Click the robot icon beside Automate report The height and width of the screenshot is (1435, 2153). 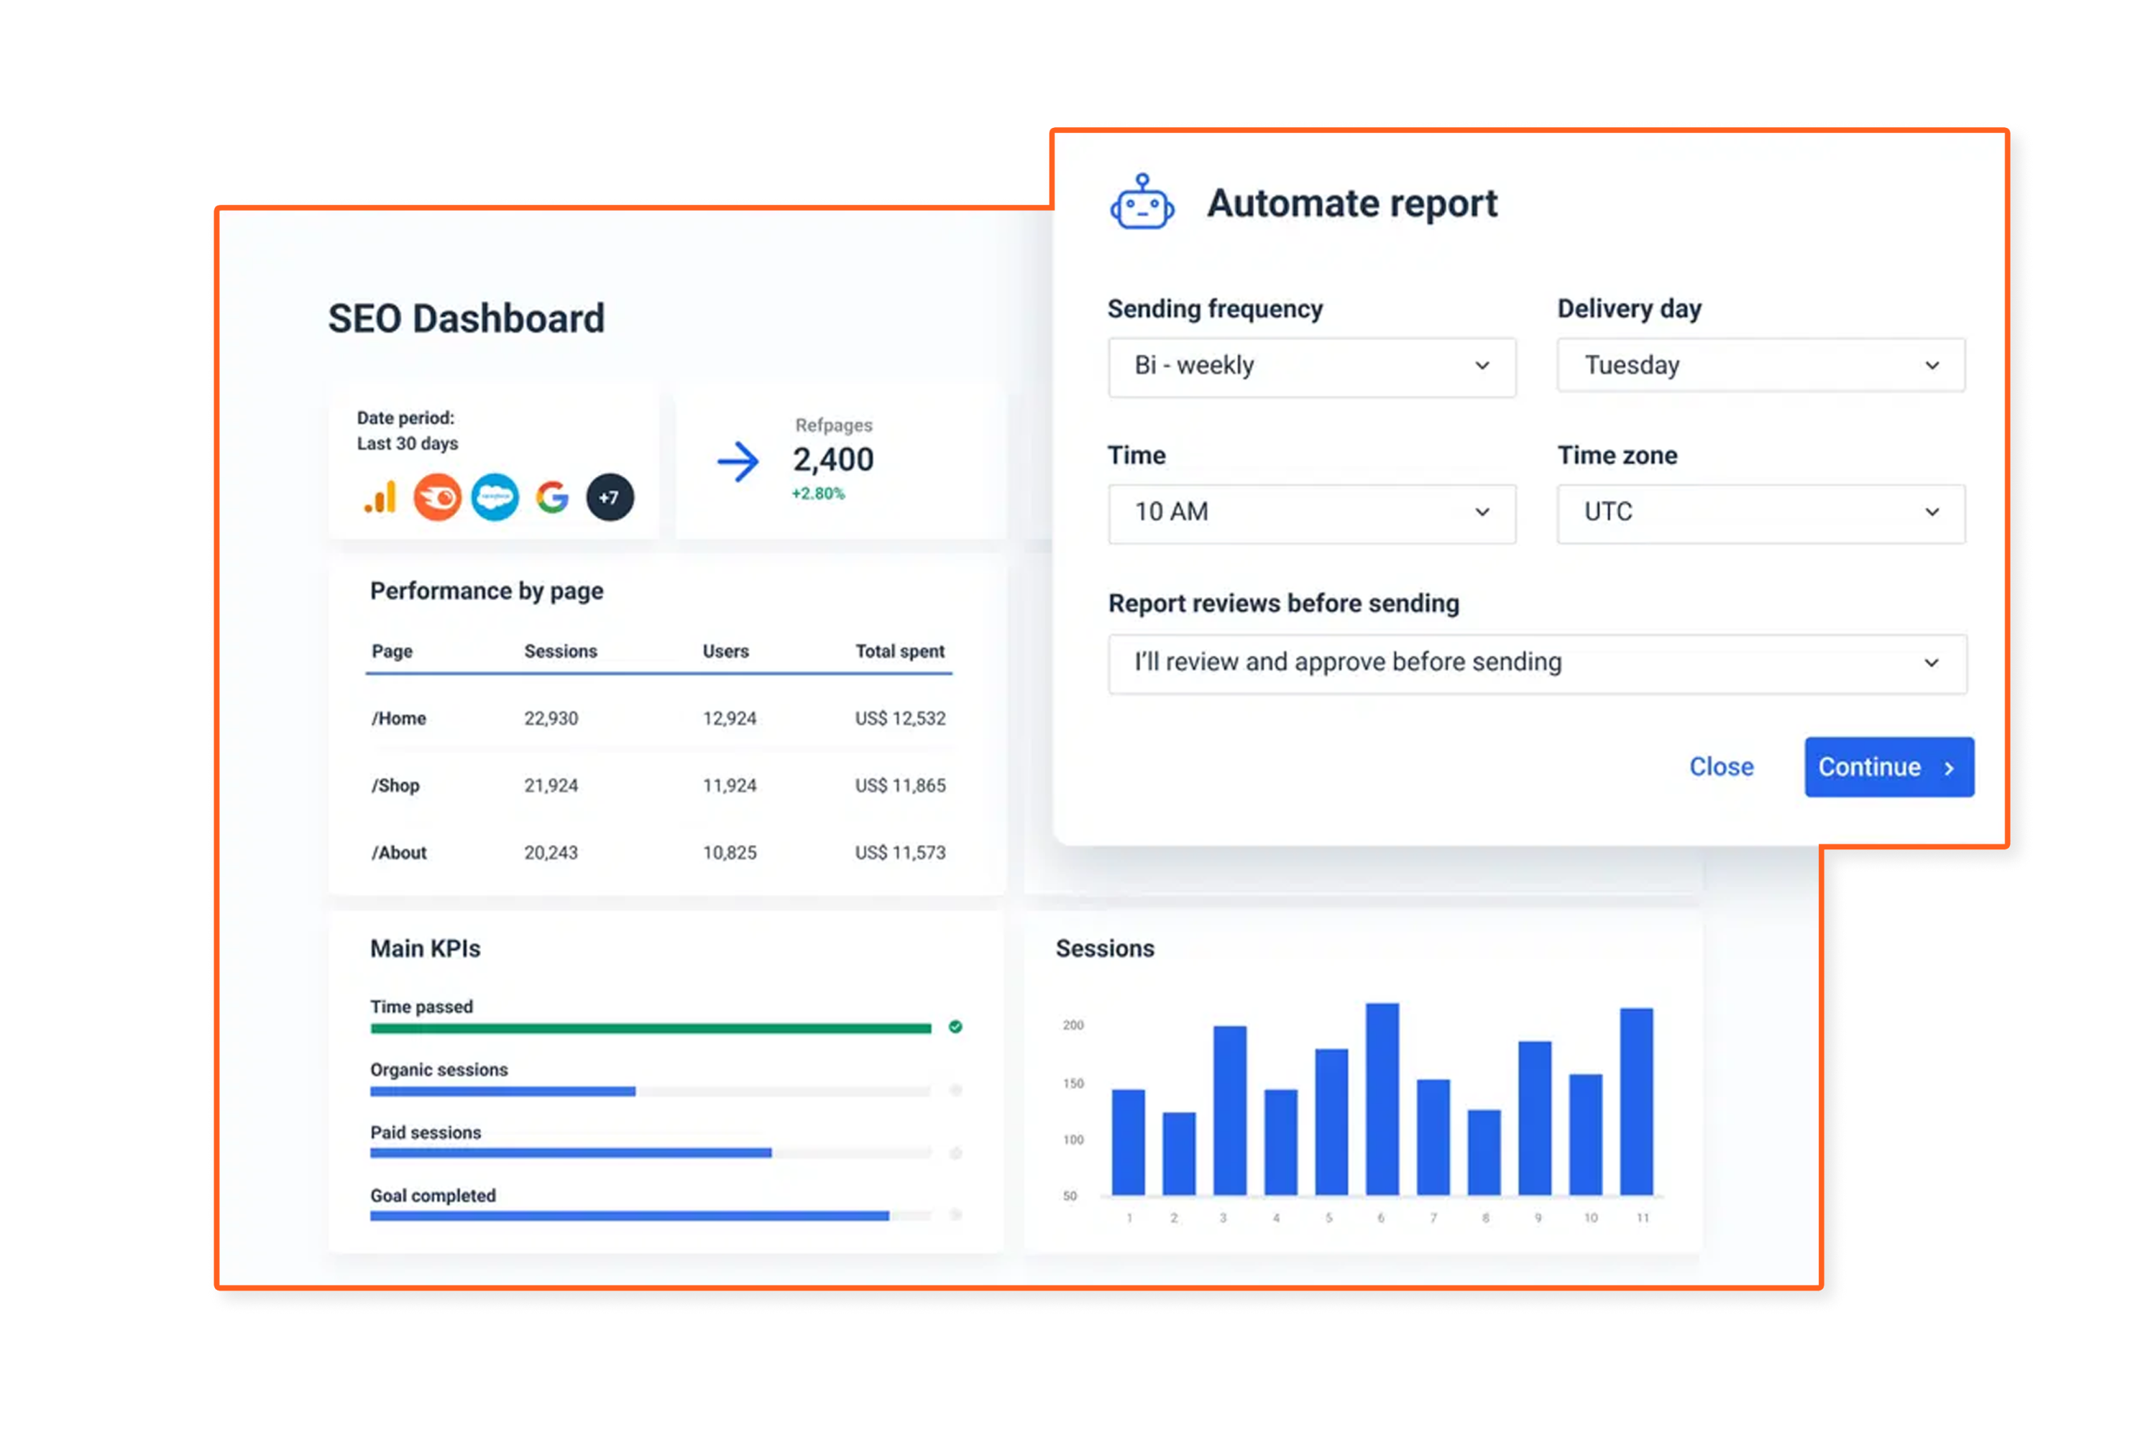1142,202
